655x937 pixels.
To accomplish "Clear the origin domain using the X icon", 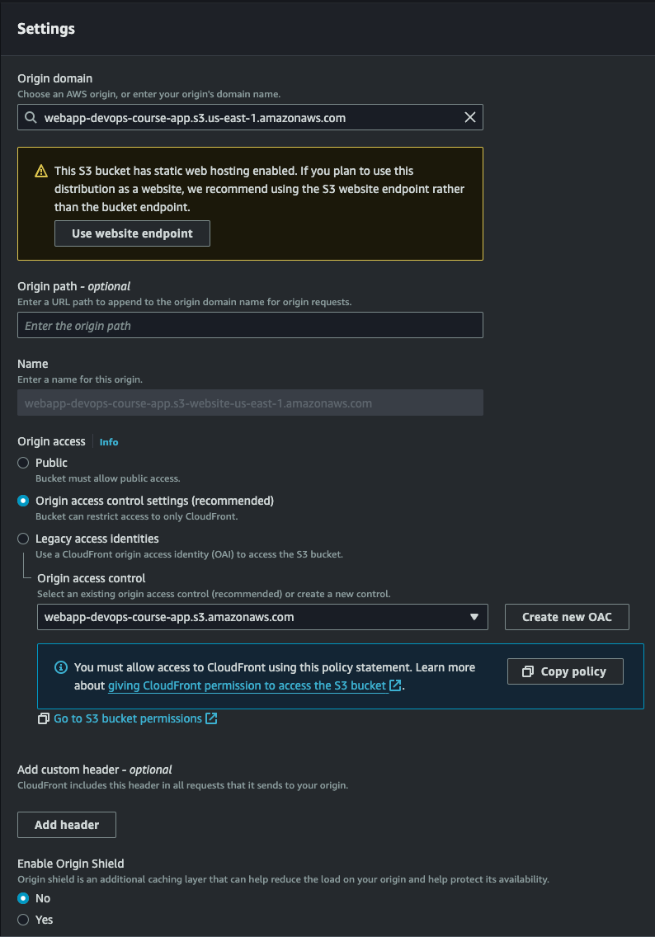I will click(x=470, y=117).
